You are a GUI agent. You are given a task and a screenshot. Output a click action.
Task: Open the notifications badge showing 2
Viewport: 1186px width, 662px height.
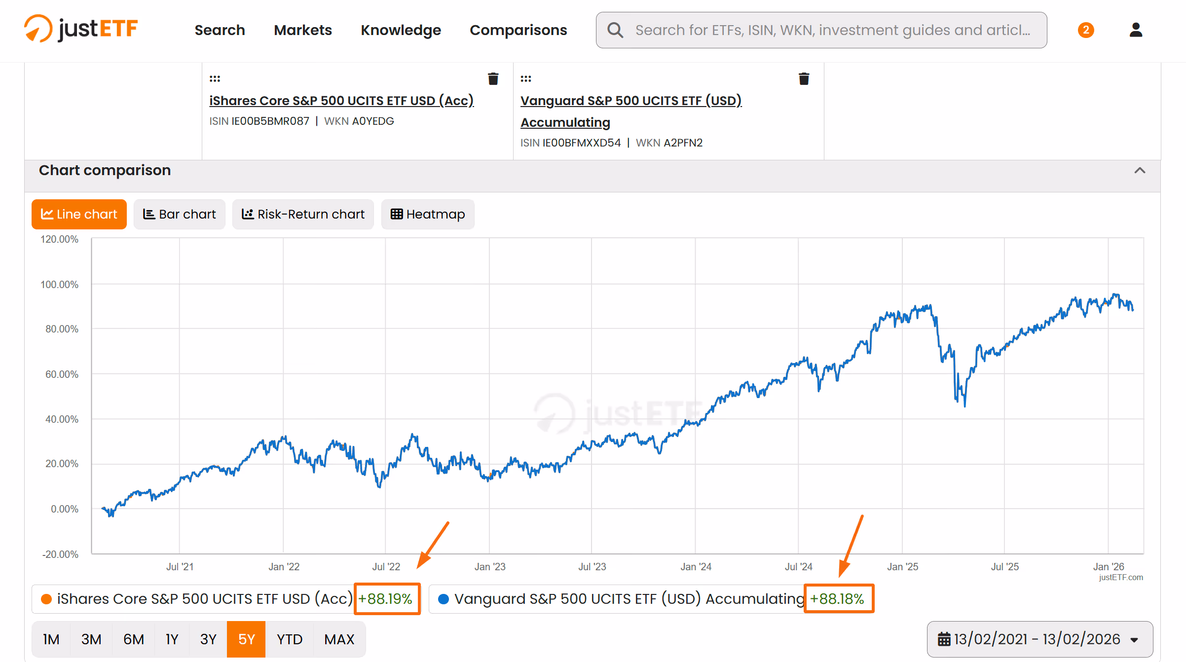[1085, 30]
